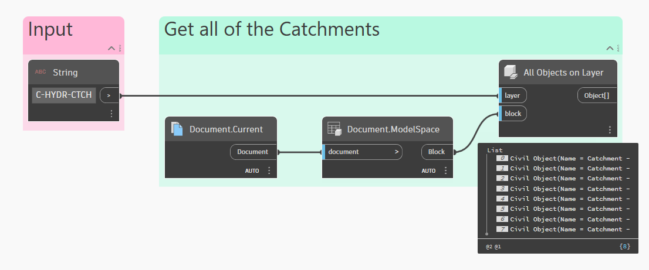The image size is (649, 270).
Task: Click the String node ABC icon
Action: pyautogui.click(x=40, y=73)
